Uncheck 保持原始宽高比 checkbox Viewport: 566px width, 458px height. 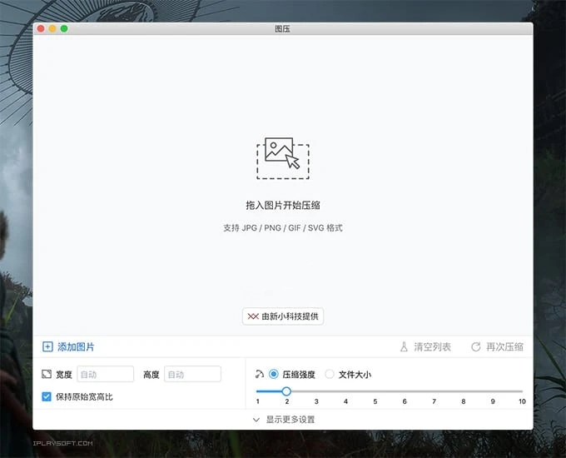tap(47, 396)
